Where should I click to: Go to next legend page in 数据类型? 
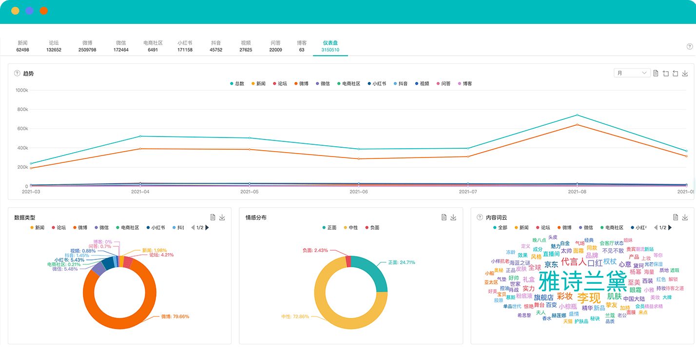point(207,228)
